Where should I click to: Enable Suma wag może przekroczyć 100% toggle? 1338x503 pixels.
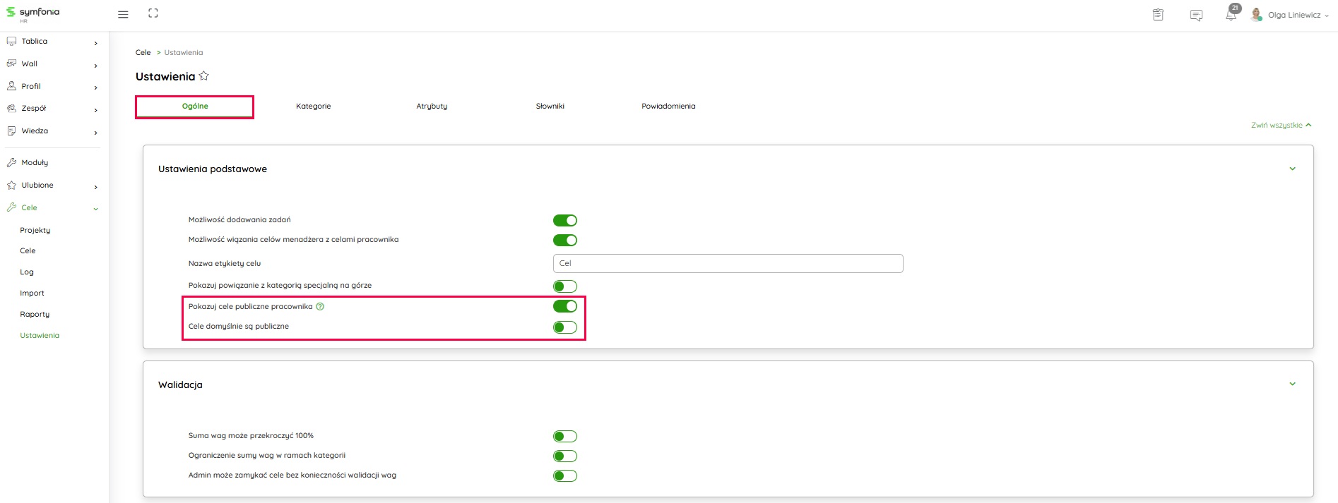[x=565, y=437]
